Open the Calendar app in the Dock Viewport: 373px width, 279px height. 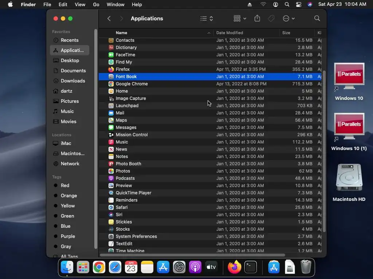(131, 267)
